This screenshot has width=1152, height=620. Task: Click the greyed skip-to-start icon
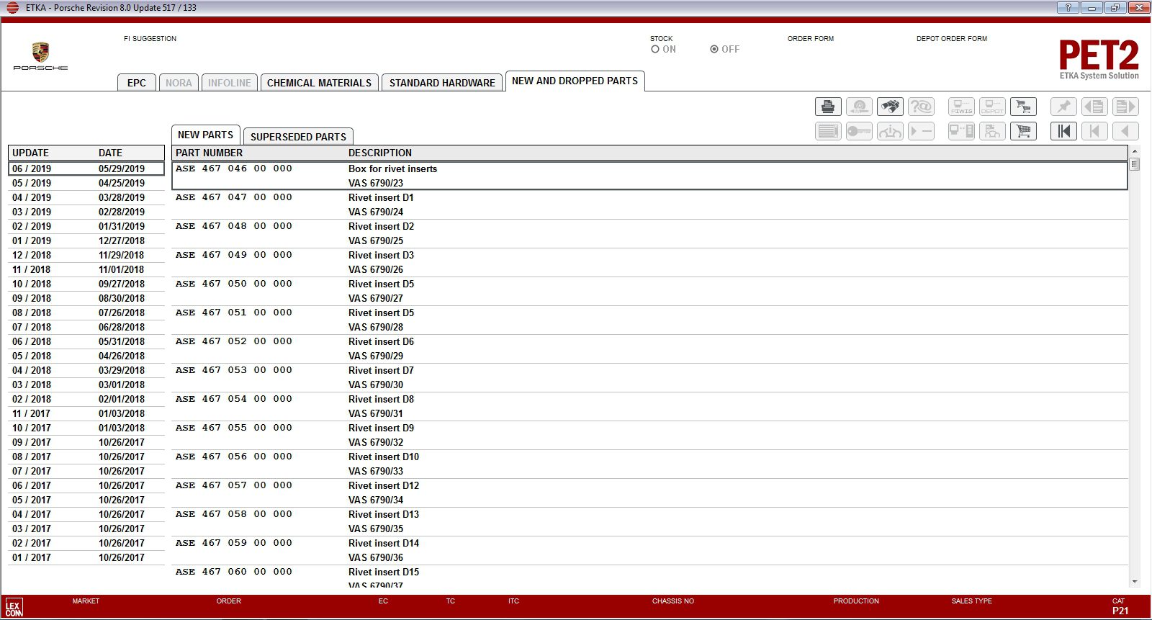[x=1094, y=131]
